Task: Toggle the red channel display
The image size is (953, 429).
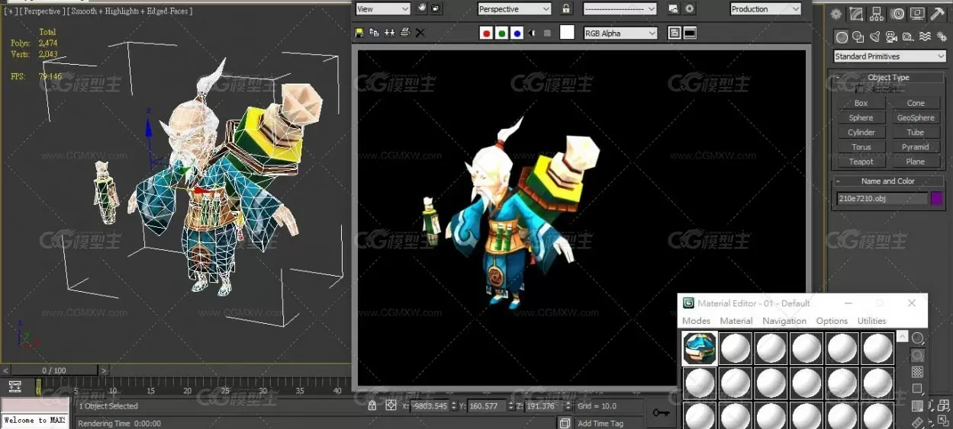Action: pos(486,33)
